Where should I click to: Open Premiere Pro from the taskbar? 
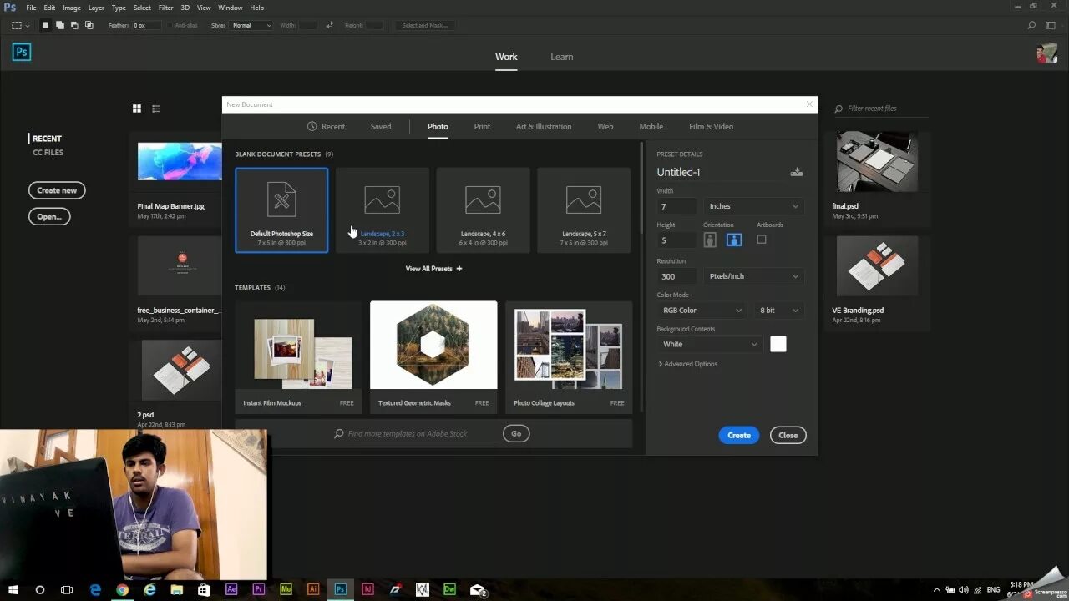[259, 589]
